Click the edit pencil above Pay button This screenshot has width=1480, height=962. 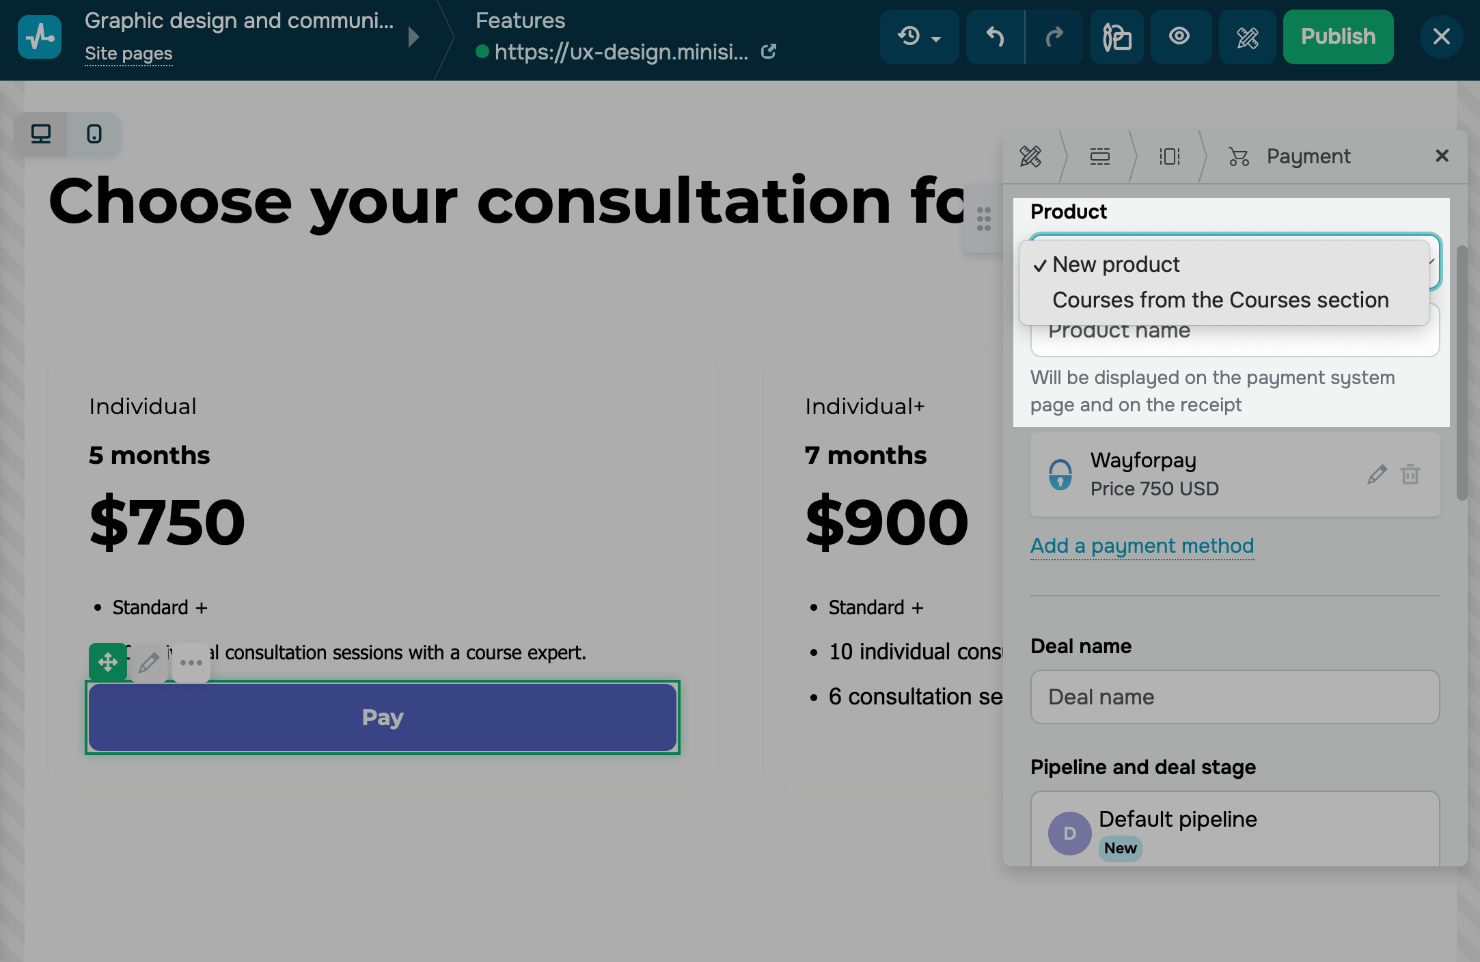tap(149, 662)
